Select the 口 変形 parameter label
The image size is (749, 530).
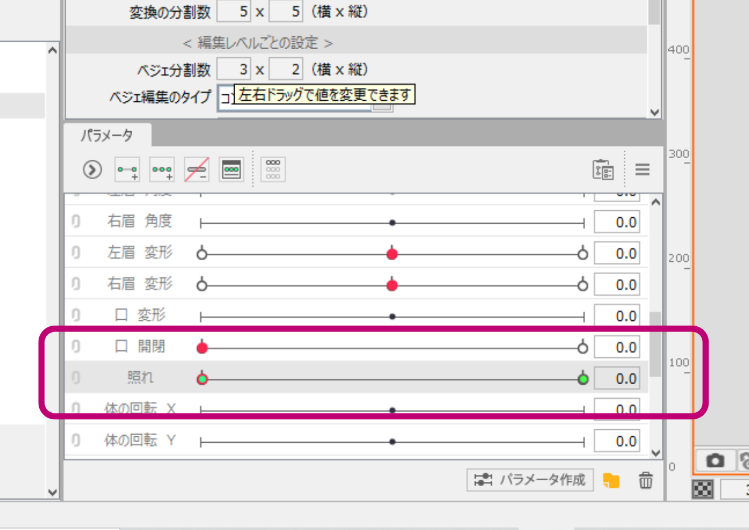[x=140, y=316]
